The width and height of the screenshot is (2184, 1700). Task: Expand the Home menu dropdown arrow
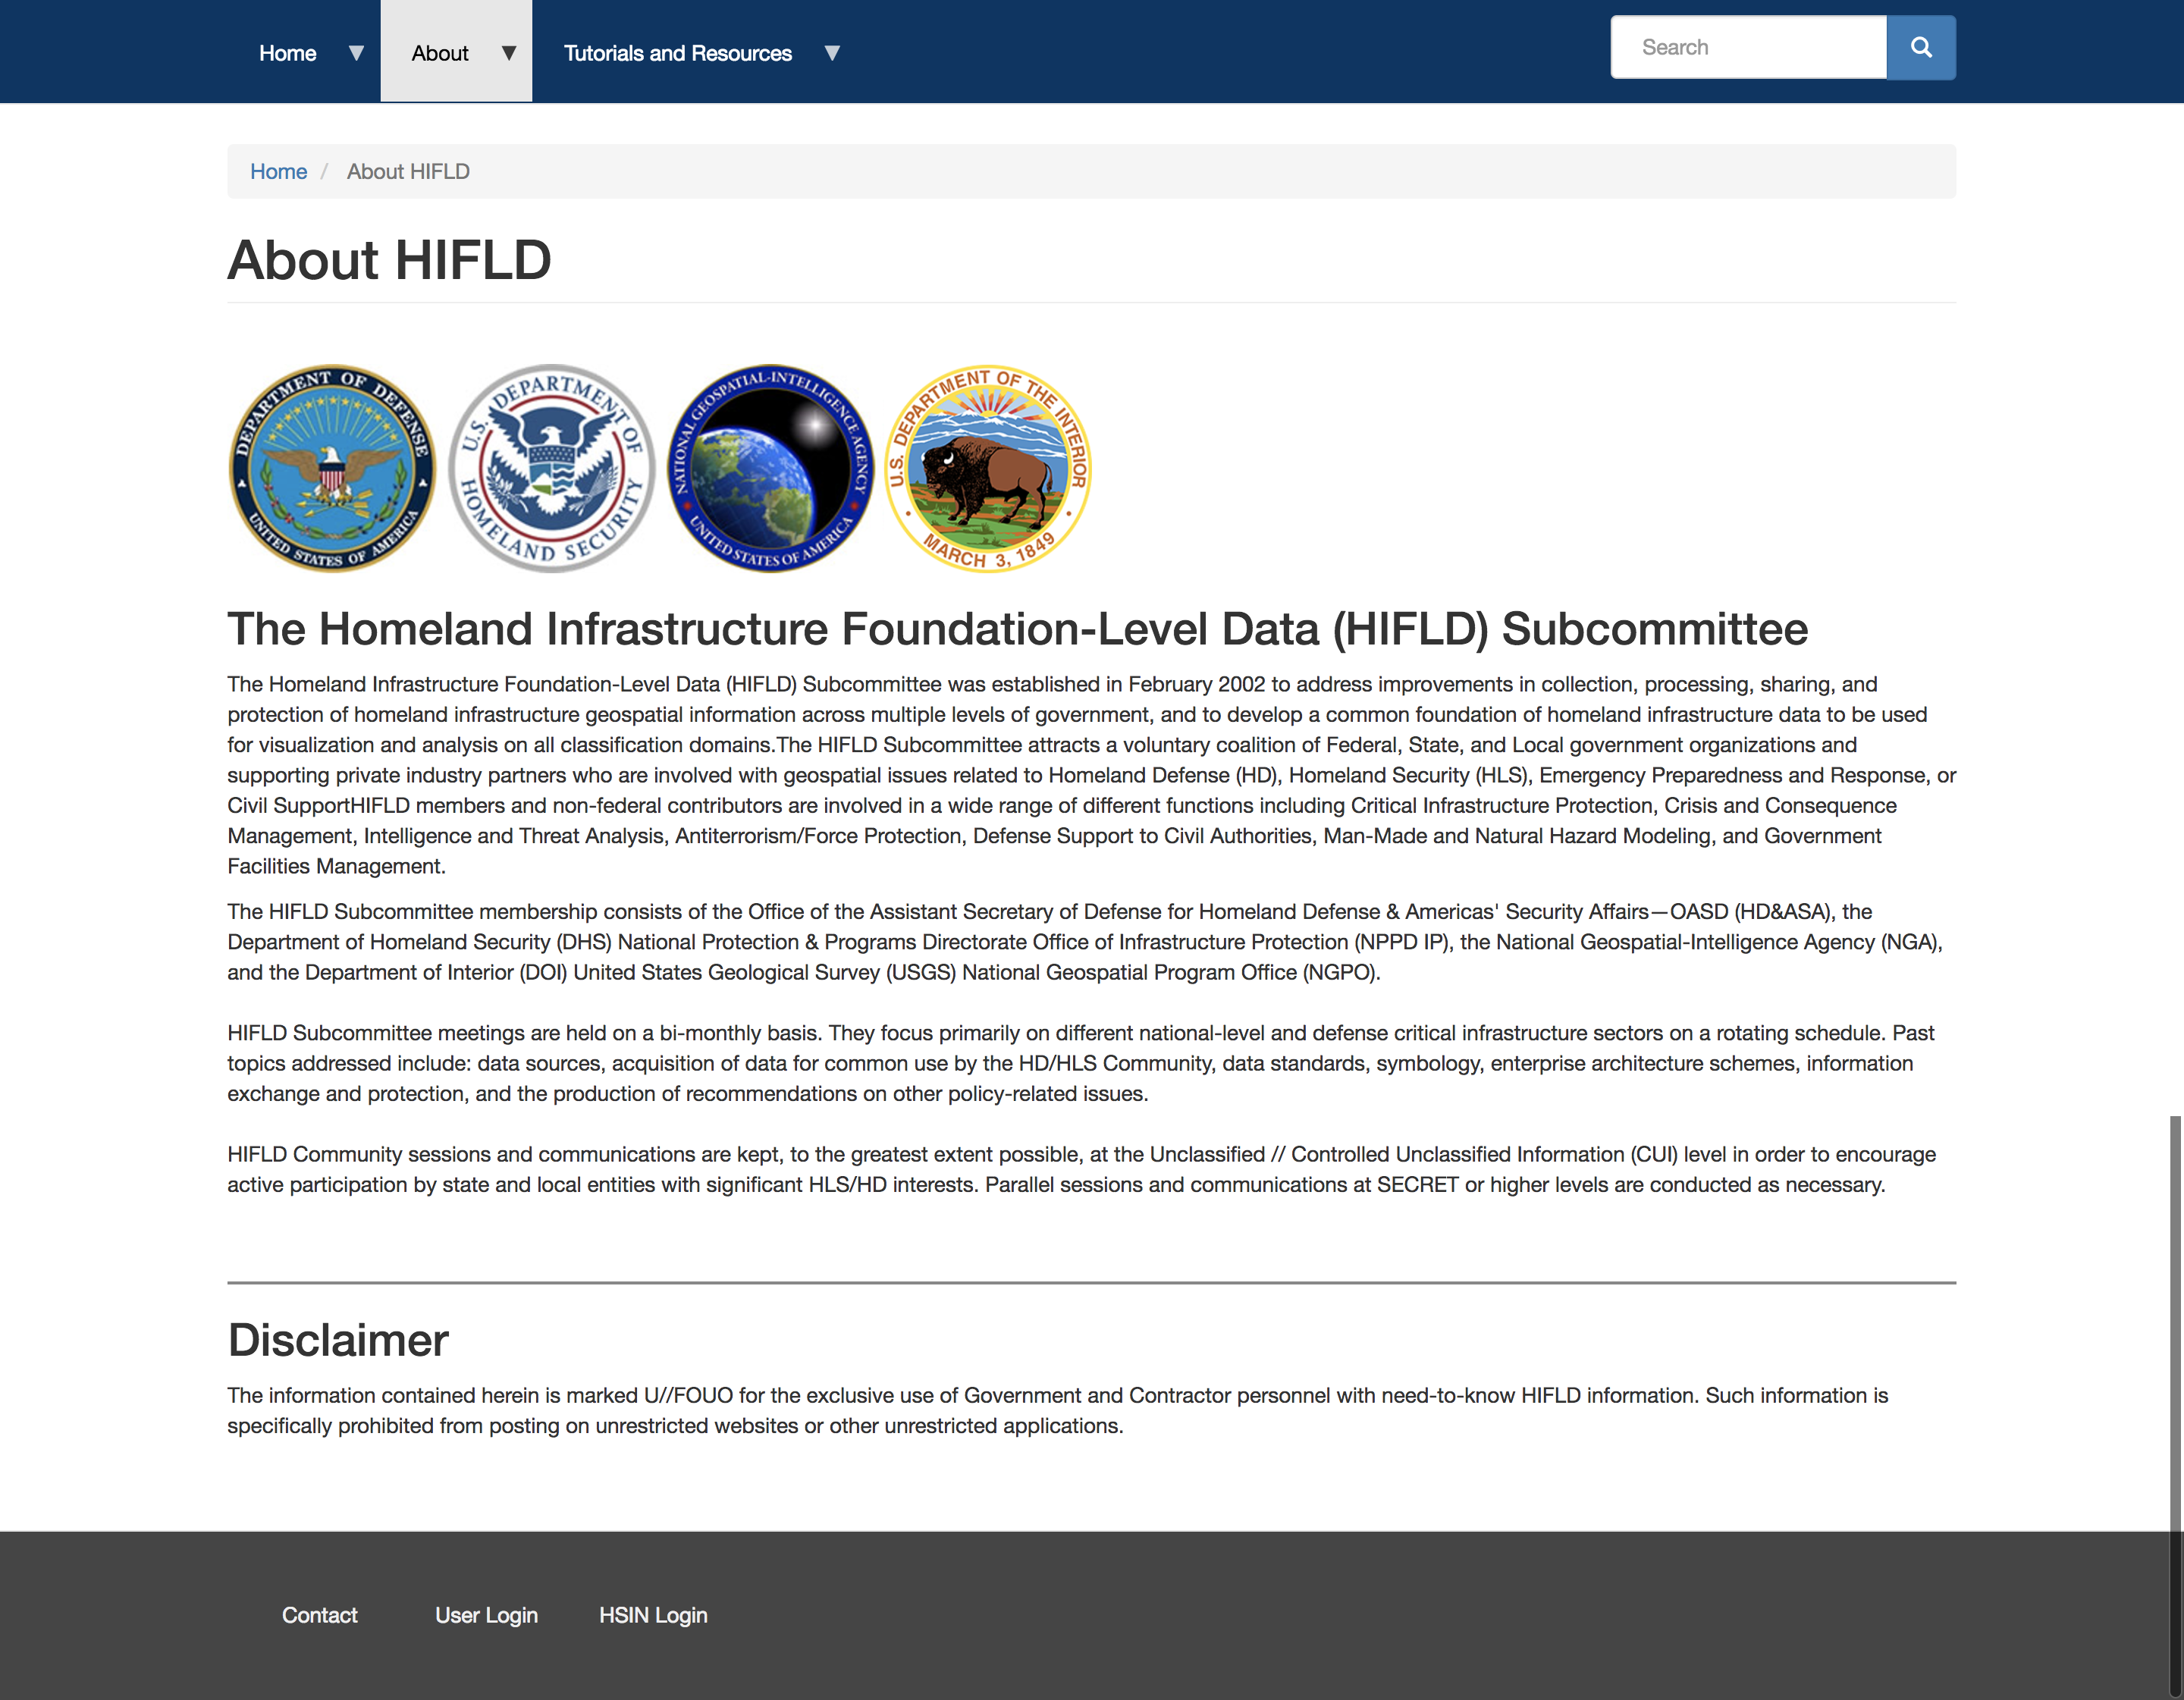point(356,53)
